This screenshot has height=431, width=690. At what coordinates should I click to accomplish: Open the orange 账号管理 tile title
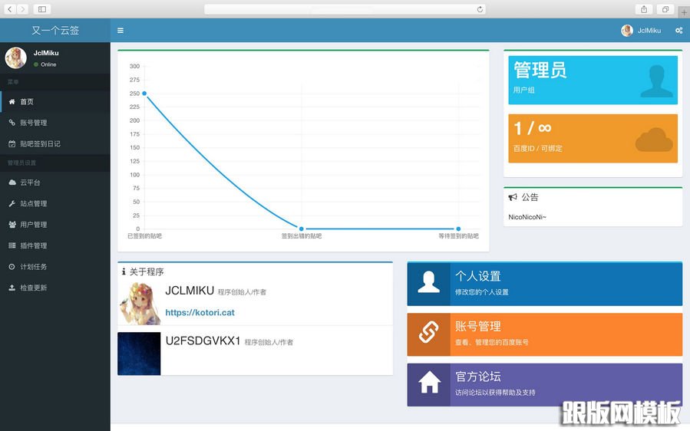[478, 327]
